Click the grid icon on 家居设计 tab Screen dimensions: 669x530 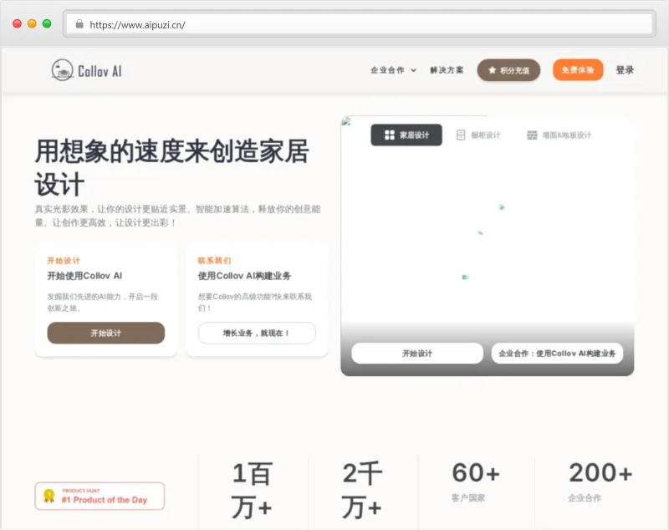pyautogui.click(x=390, y=135)
